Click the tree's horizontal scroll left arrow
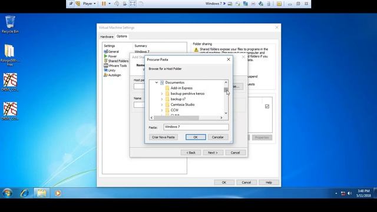 [151, 118]
